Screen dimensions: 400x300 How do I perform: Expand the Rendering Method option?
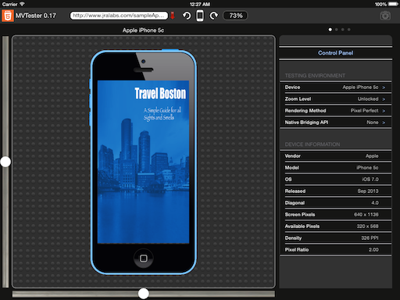click(336, 111)
